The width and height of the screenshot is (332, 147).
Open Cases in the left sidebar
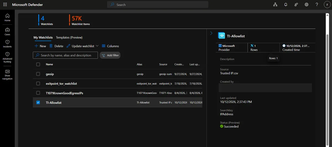7,31
